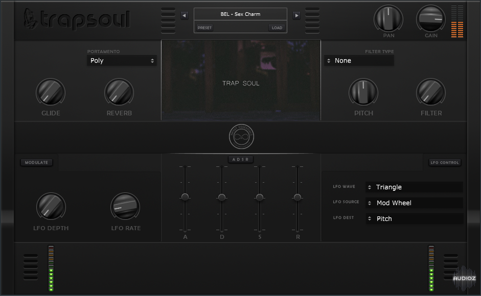Click the trapsoul logo title

tap(85, 19)
